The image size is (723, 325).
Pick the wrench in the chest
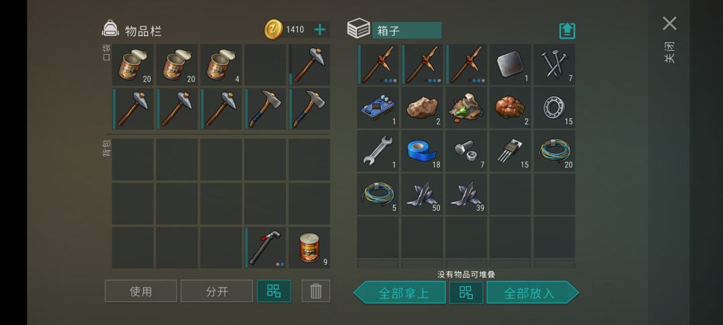tap(378, 150)
